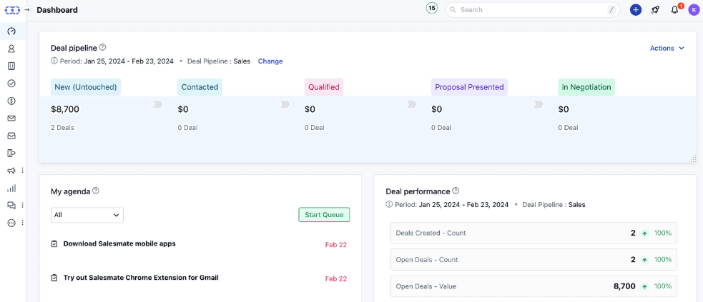Click the Start Queue button
Viewport: 703px width, 302px height.
pos(324,215)
